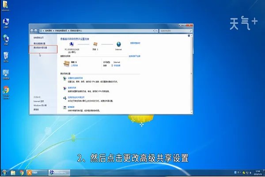Open Chrome from the taskbar

[22, 173]
